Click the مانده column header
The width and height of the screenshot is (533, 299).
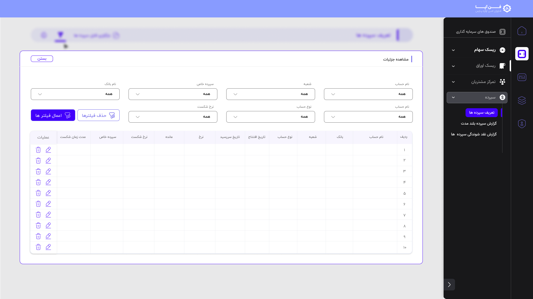[169, 137]
